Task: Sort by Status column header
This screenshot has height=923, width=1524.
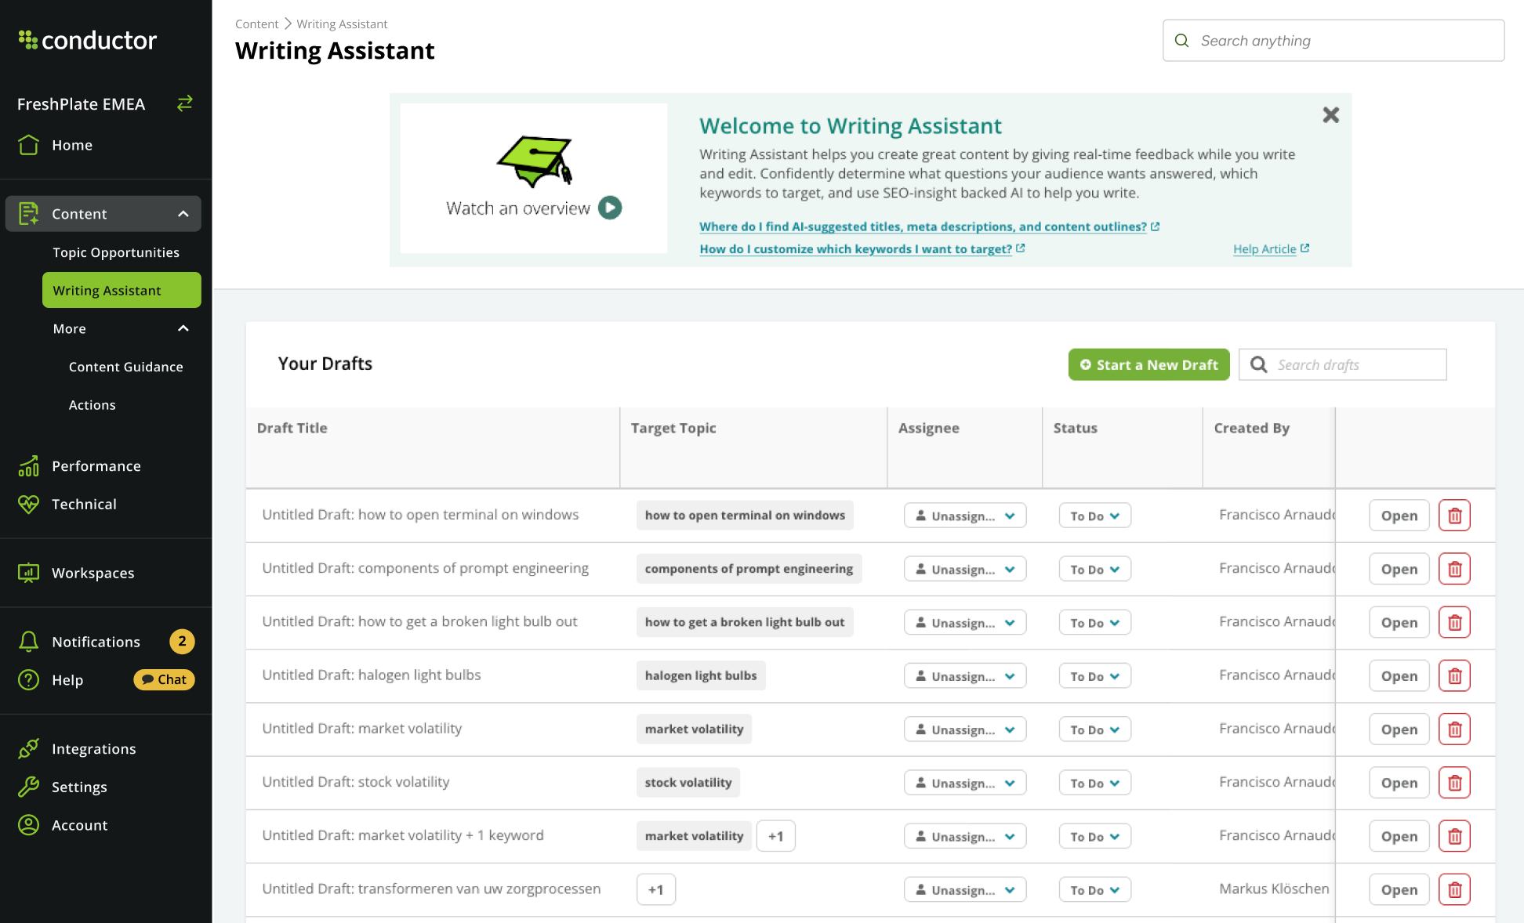Action: point(1075,428)
